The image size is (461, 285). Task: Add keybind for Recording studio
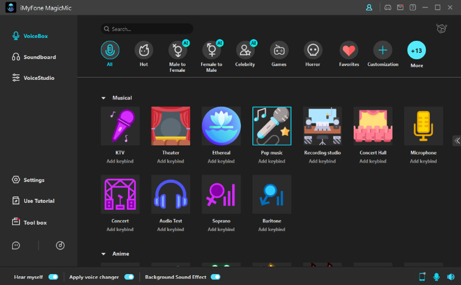click(322, 161)
